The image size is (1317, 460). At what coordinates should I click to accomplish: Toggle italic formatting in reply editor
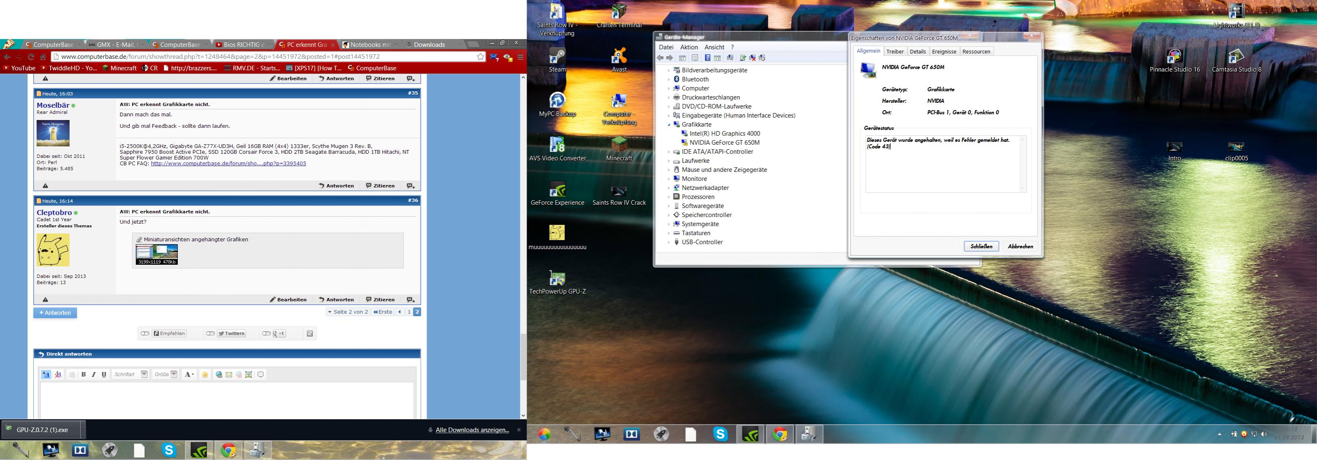tap(93, 374)
